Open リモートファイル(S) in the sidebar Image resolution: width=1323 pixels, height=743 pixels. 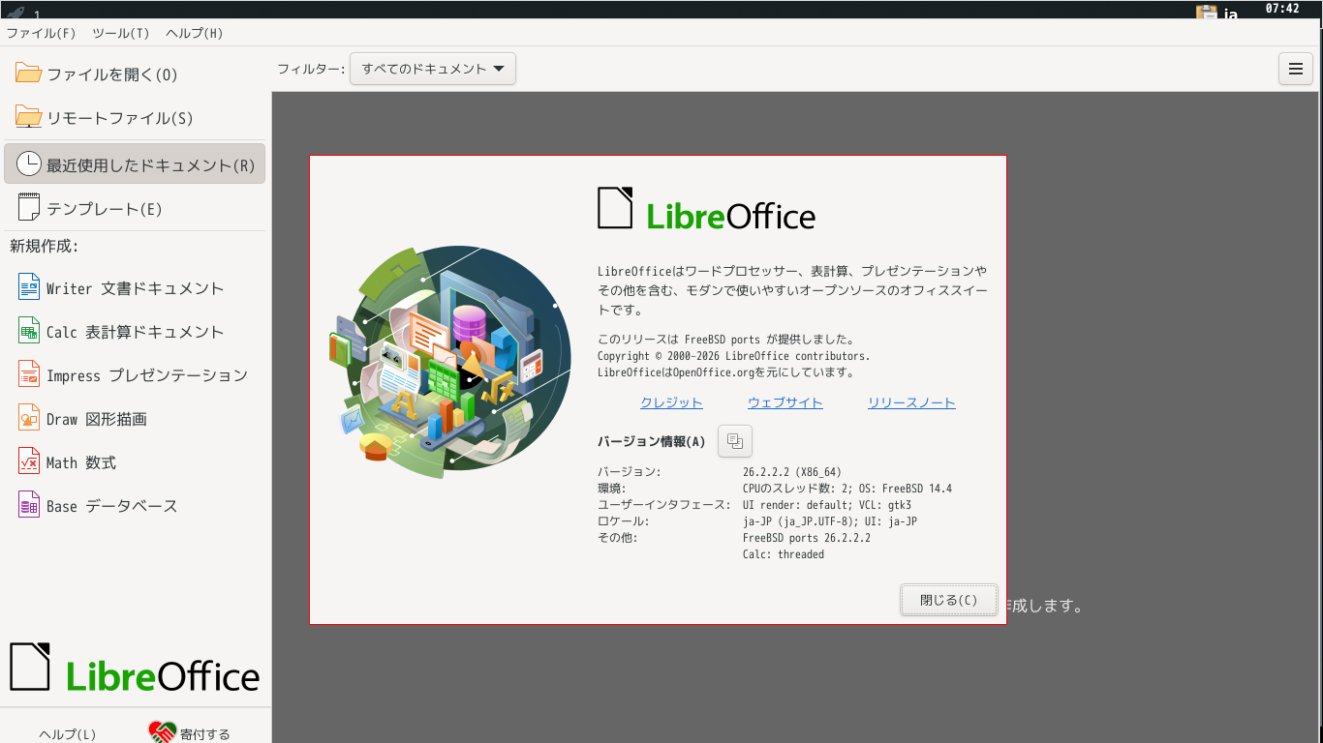coord(135,118)
